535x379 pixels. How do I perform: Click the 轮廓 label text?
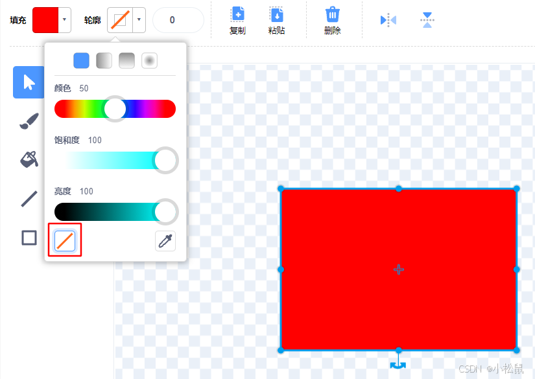point(93,21)
